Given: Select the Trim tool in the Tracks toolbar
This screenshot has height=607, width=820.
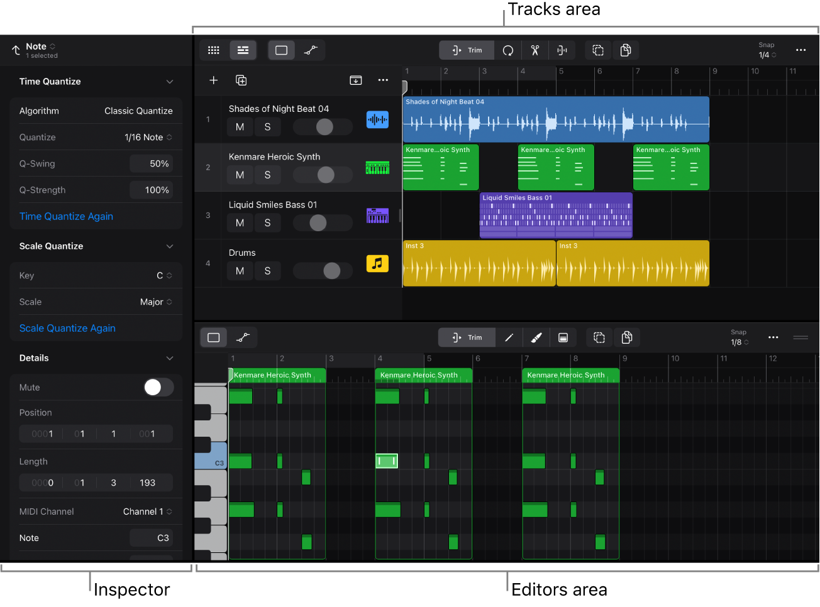Looking at the screenshot, I should coord(466,50).
